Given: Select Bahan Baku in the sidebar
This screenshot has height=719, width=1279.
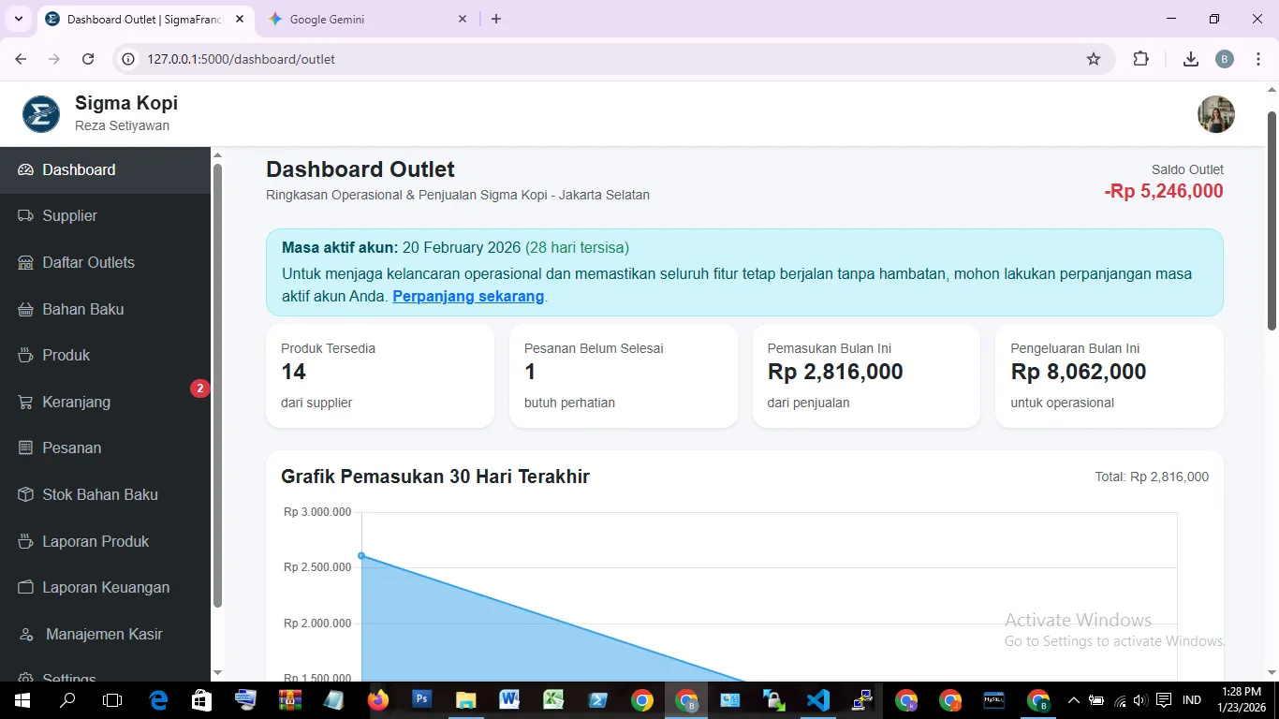Looking at the screenshot, I should [x=105, y=309].
